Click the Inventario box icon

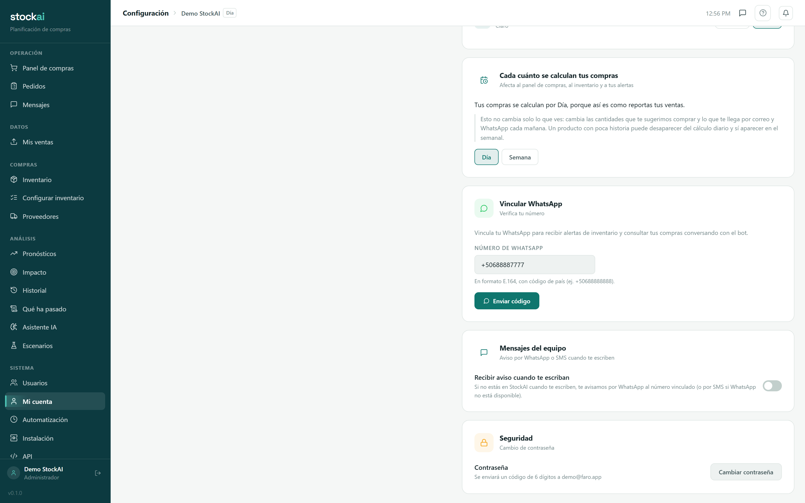14,180
